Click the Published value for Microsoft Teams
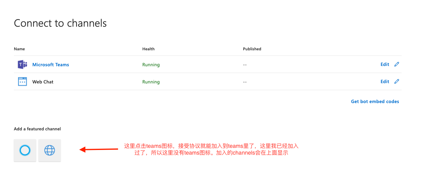The image size is (442, 169). (x=245, y=65)
